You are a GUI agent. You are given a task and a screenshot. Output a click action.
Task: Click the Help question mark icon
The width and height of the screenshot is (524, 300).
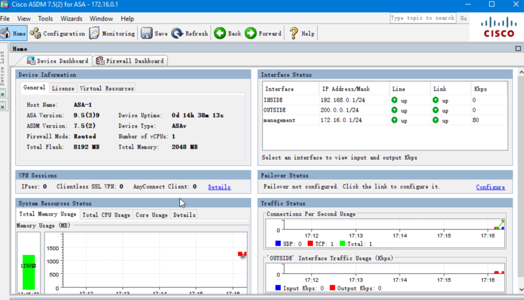point(294,33)
